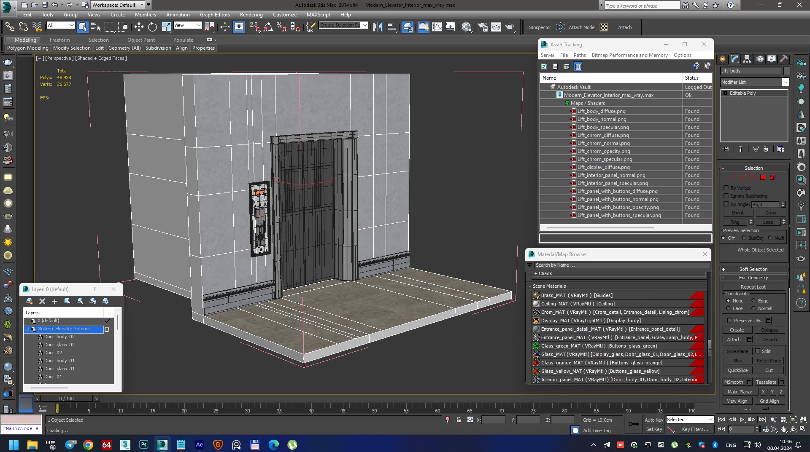Open the Material Editor from toolbar
810x452 pixels.
coord(466,27)
